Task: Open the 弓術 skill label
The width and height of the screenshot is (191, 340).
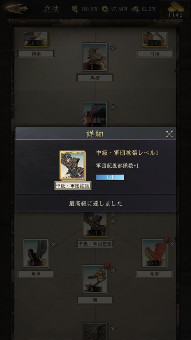Action: [x=155, y=54]
